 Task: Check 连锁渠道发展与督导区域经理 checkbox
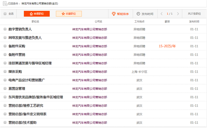pos(5,63)
